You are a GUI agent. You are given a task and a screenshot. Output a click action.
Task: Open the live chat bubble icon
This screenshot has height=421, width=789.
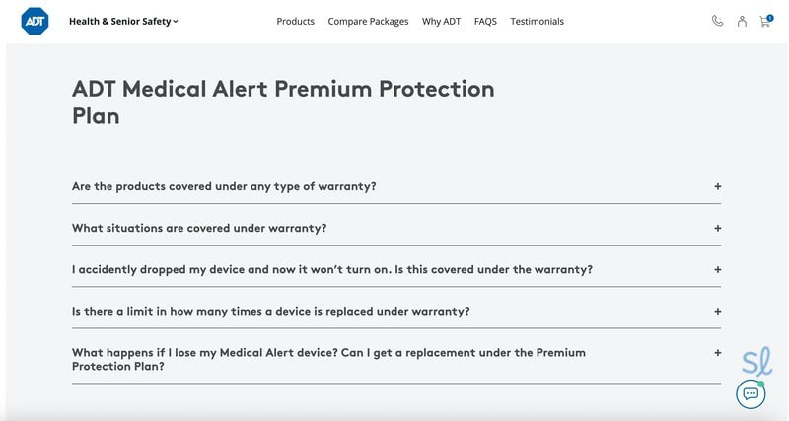click(751, 394)
